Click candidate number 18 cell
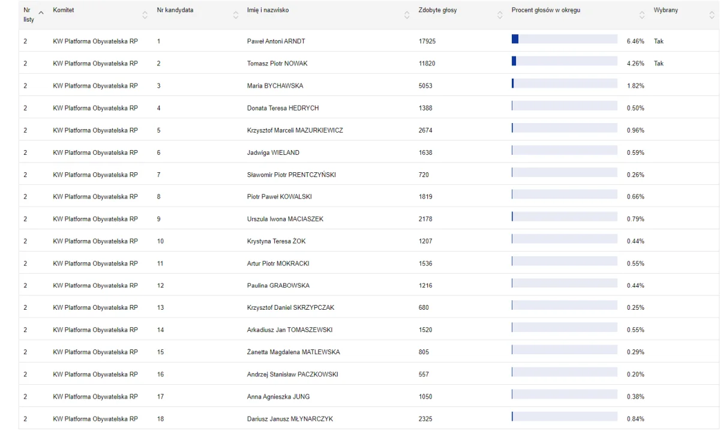Screen dimensions: 720x431 coord(160,419)
